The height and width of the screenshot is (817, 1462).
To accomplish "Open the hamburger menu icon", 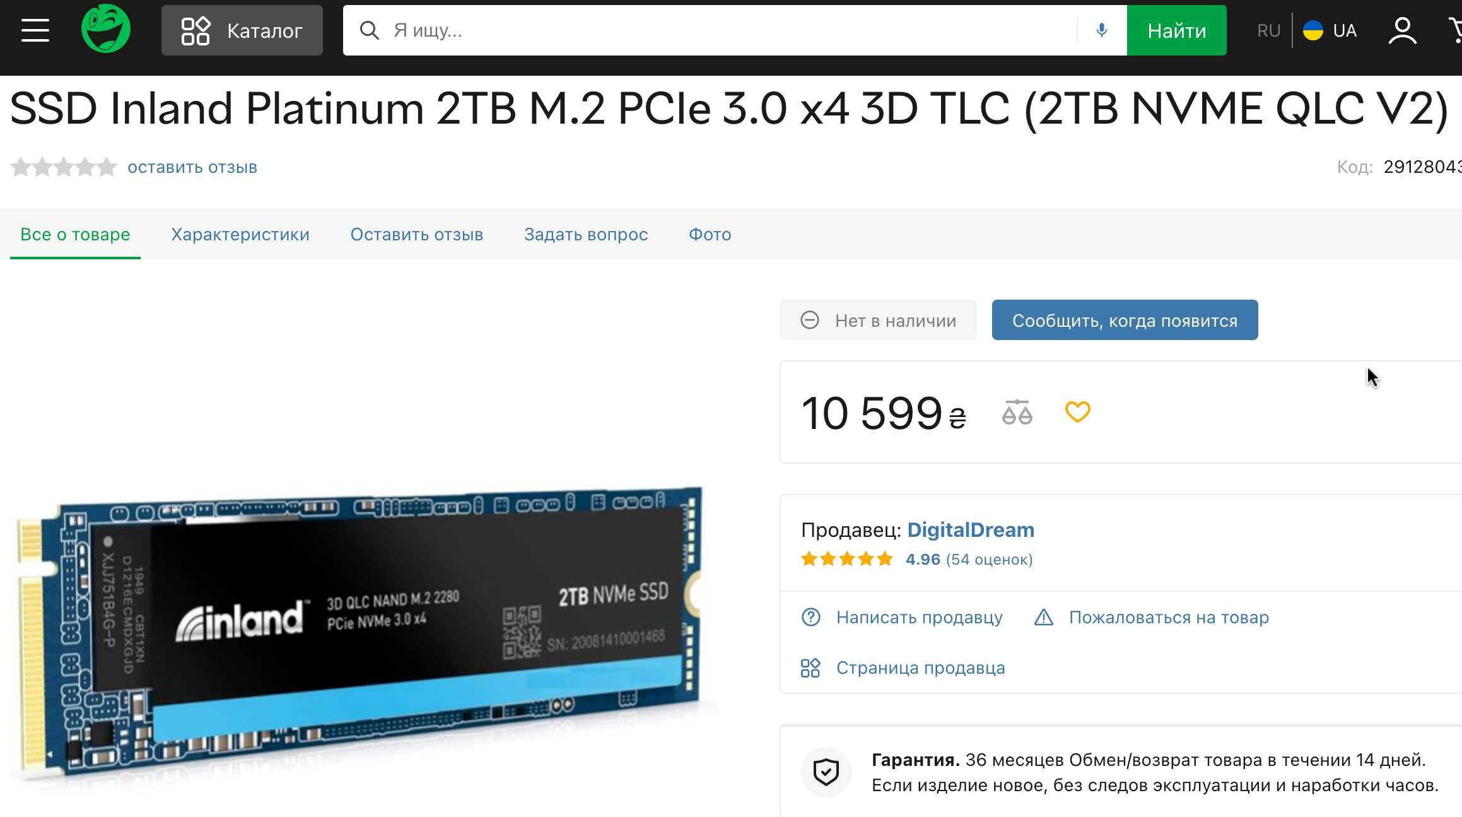I will [35, 30].
